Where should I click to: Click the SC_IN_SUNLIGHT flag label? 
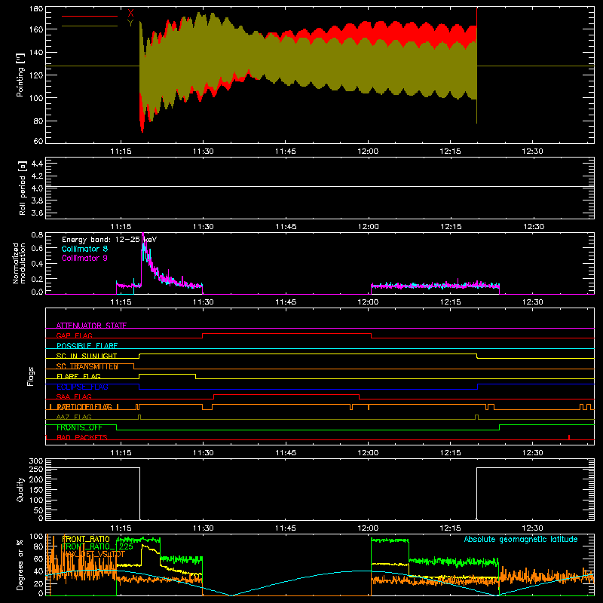[87, 356]
